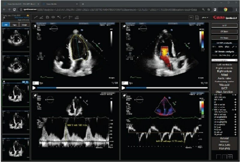
Task: Play the top-left echo cine loop
Action: tap(34, 88)
